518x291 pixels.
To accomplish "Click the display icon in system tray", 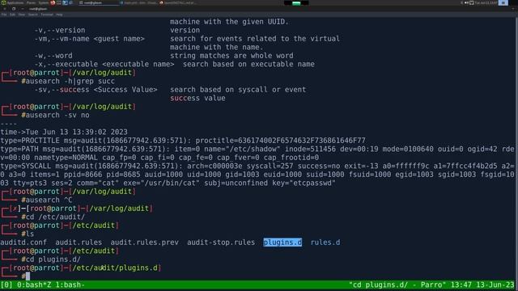I will coord(472,2).
